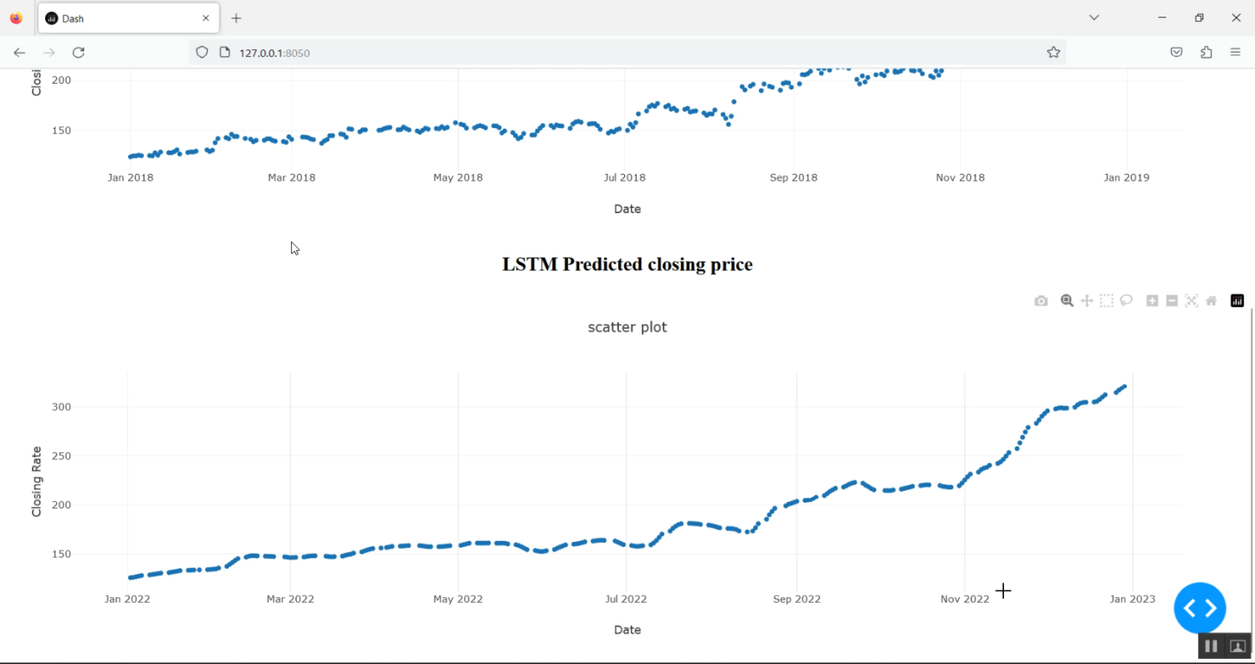Reload the page with the refresh button
Image resolution: width=1255 pixels, height=664 pixels.
[78, 52]
